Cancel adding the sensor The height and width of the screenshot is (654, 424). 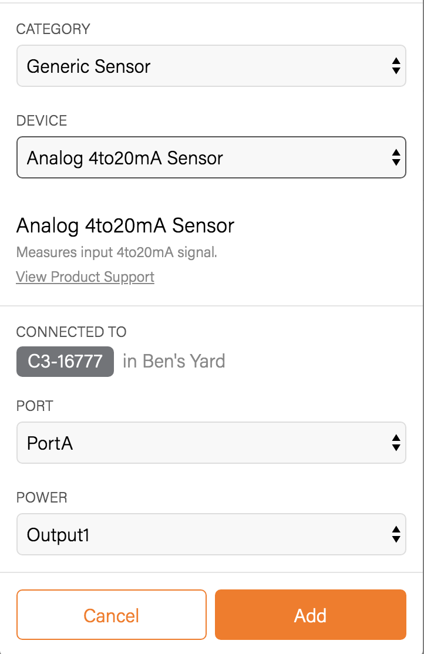pyautogui.click(x=112, y=615)
